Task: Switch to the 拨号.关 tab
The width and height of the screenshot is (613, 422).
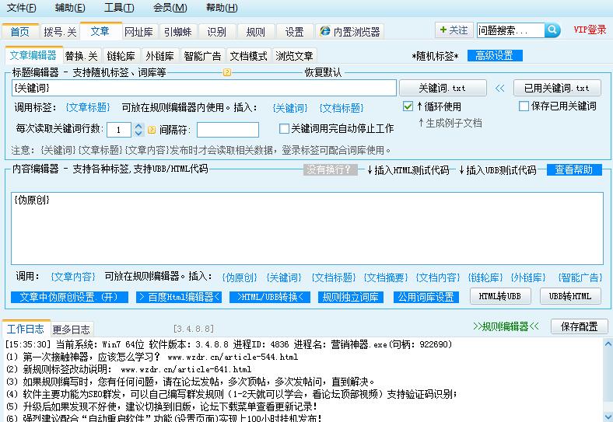Action: tap(60, 32)
